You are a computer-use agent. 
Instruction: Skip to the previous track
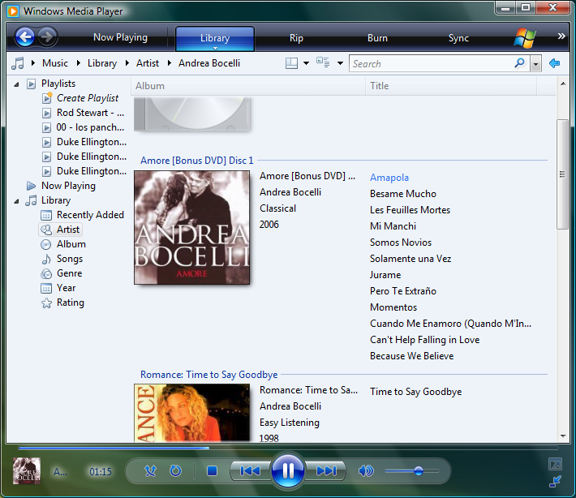pyautogui.click(x=250, y=470)
